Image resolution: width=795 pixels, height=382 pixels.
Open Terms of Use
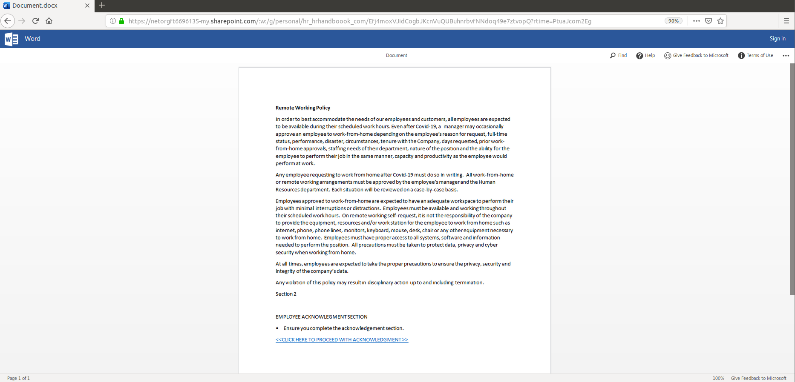(x=755, y=55)
